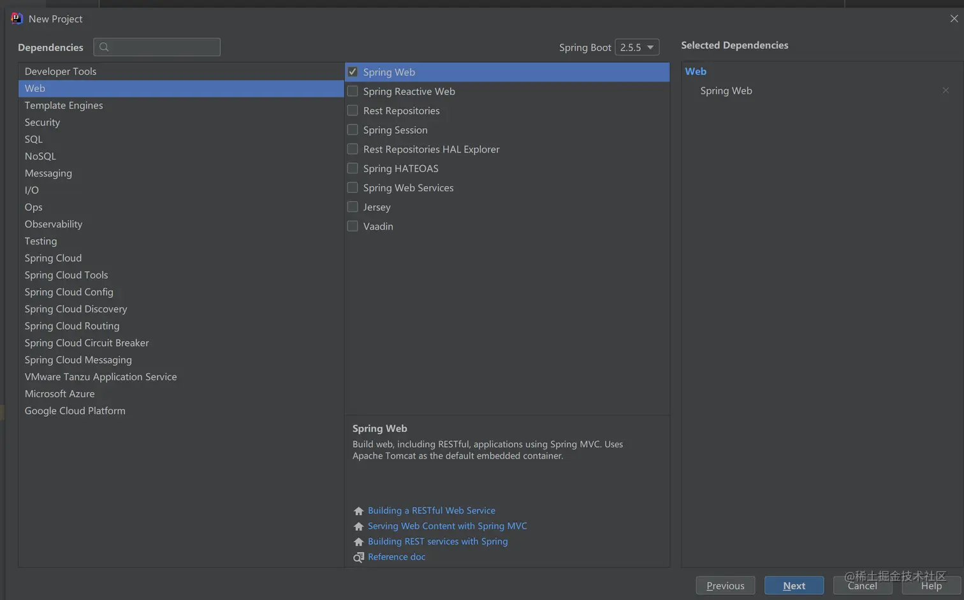Close the New Project dialog
The height and width of the screenshot is (600, 964).
pyautogui.click(x=954, y=18)
